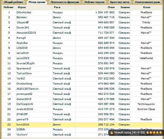164x139 pixels.
Task: Click the crown icon in the city tooltip
Action: (x=111, y=132)
